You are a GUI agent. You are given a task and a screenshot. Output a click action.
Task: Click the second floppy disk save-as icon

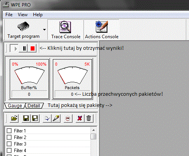(35, 118)
